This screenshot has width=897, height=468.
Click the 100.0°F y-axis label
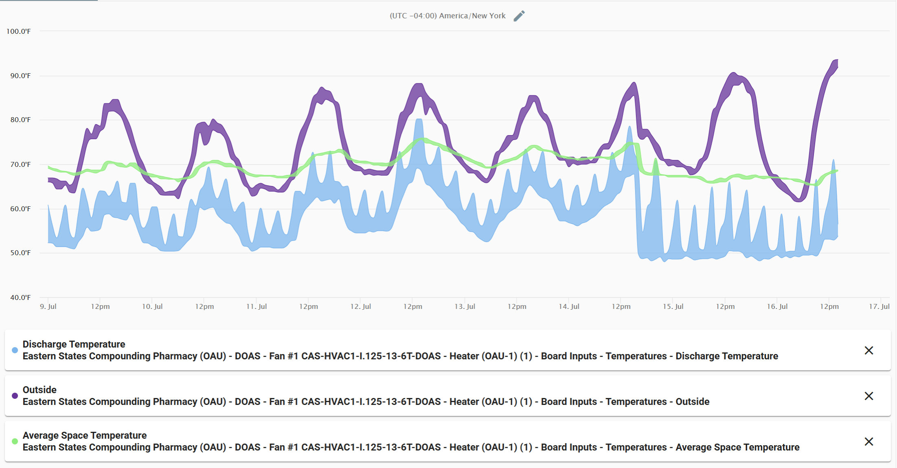point(19,31)
